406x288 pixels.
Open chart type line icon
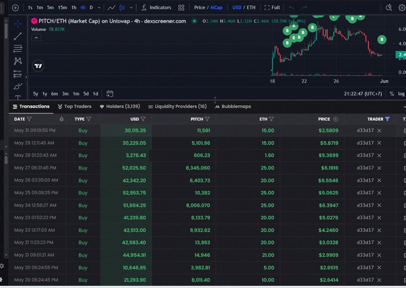pos(111,8)
